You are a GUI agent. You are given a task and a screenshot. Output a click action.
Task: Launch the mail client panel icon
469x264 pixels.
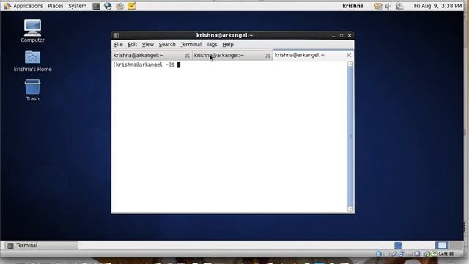(x=119, y=6)
